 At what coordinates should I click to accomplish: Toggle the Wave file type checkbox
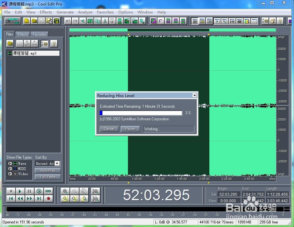(x=10, y=163)
